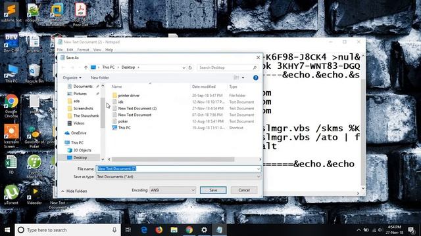Image resolution: width=421 pixels, height=236 pixels.
Task: Refresh the Desktop folder listing
Action: [x=190, y=68]
